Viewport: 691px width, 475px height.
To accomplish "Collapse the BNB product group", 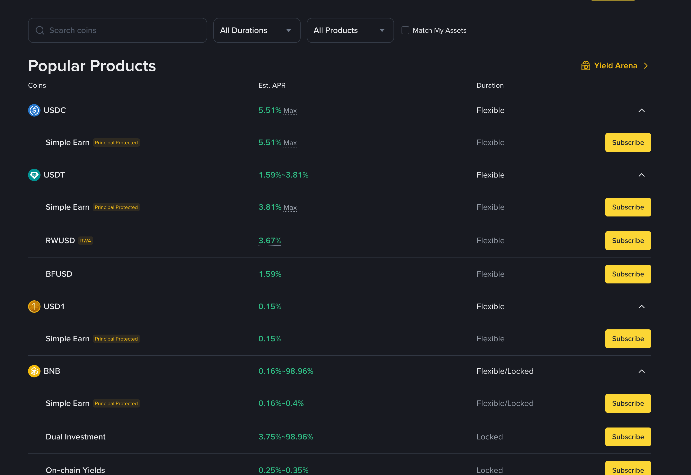I will (641, 371).
